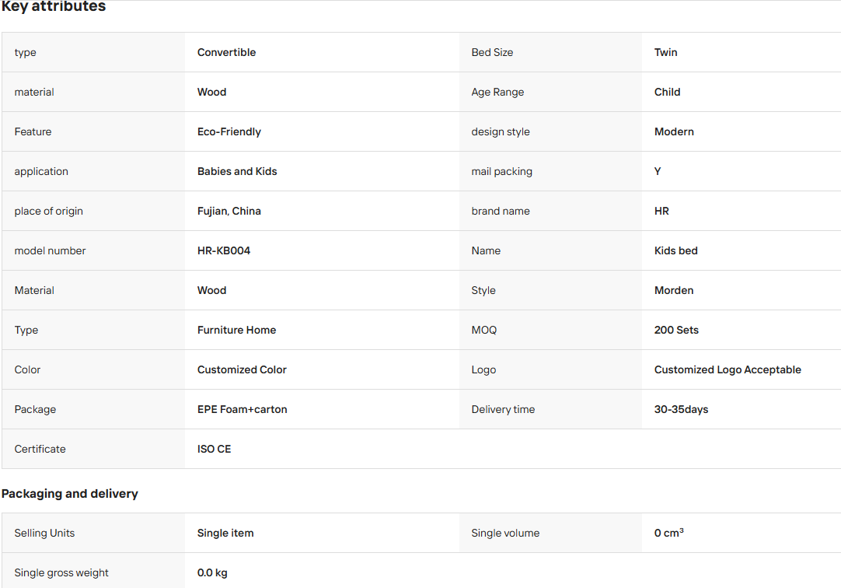The image size is (841, 588).
Task: Click the EPE Foam+carton package value
Action: 242,409
